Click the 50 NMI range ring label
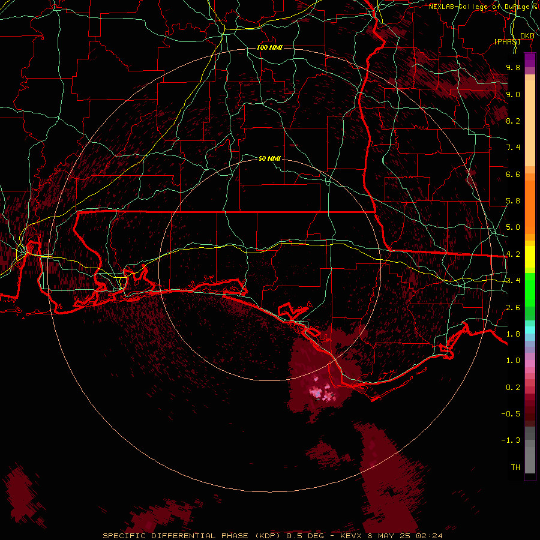The image size is (540, 540). (269, 158)
